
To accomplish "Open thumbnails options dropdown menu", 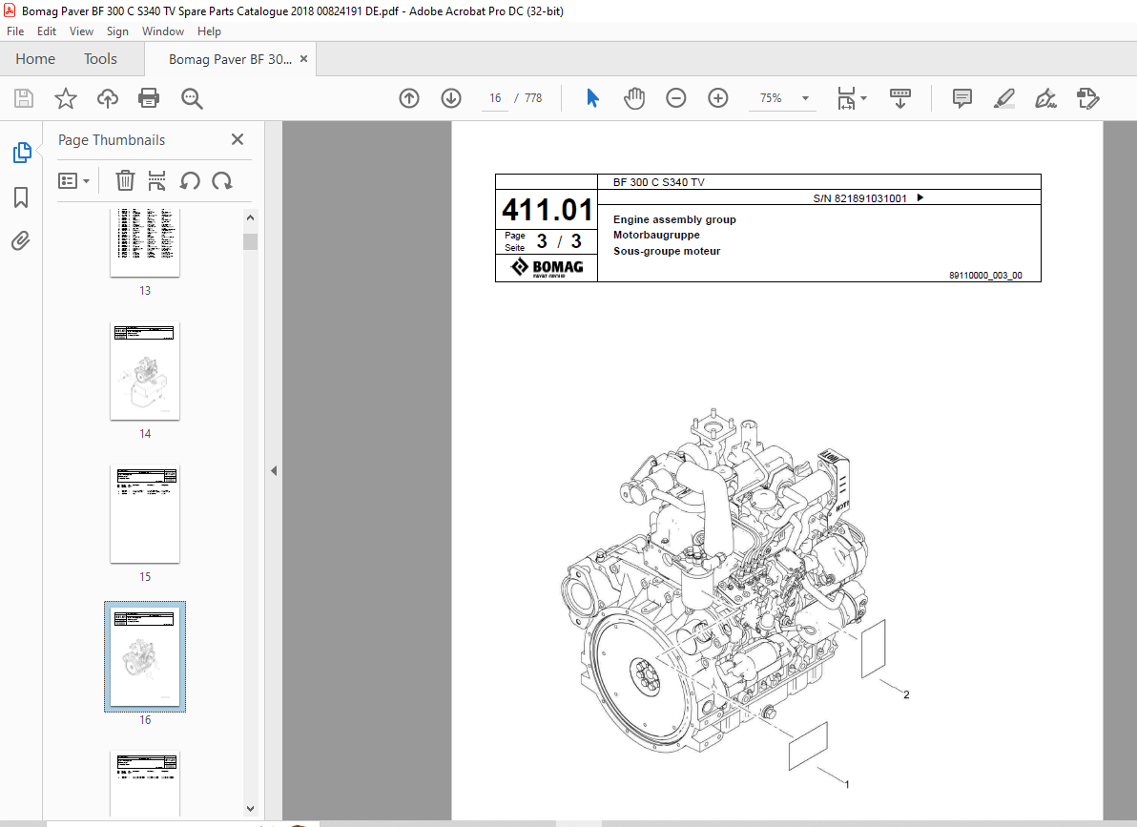I will (74, 180).
